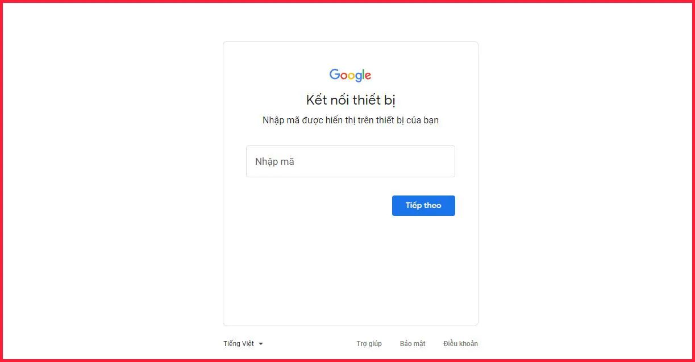Open the Trợ giúp help link
The height and width of the screenshot is (362, 695).
point(369,343)
